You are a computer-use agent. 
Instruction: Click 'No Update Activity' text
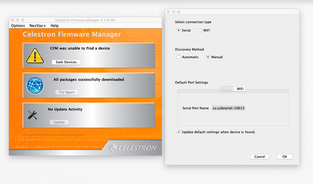click(65, 109)
